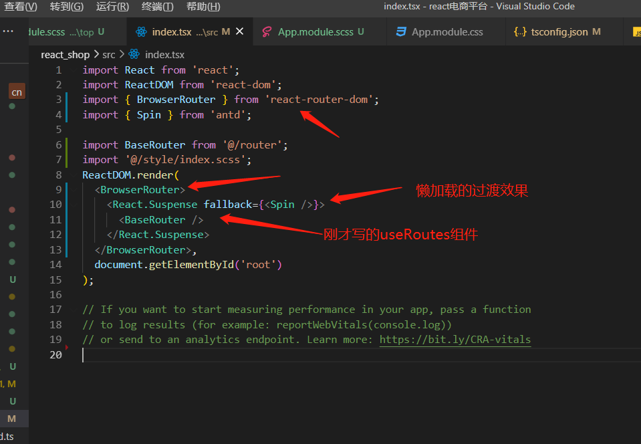Switch to the App.module.css tab
This screenshot has height=444, width=641.
pyautogui.click(x=446, y=32)
